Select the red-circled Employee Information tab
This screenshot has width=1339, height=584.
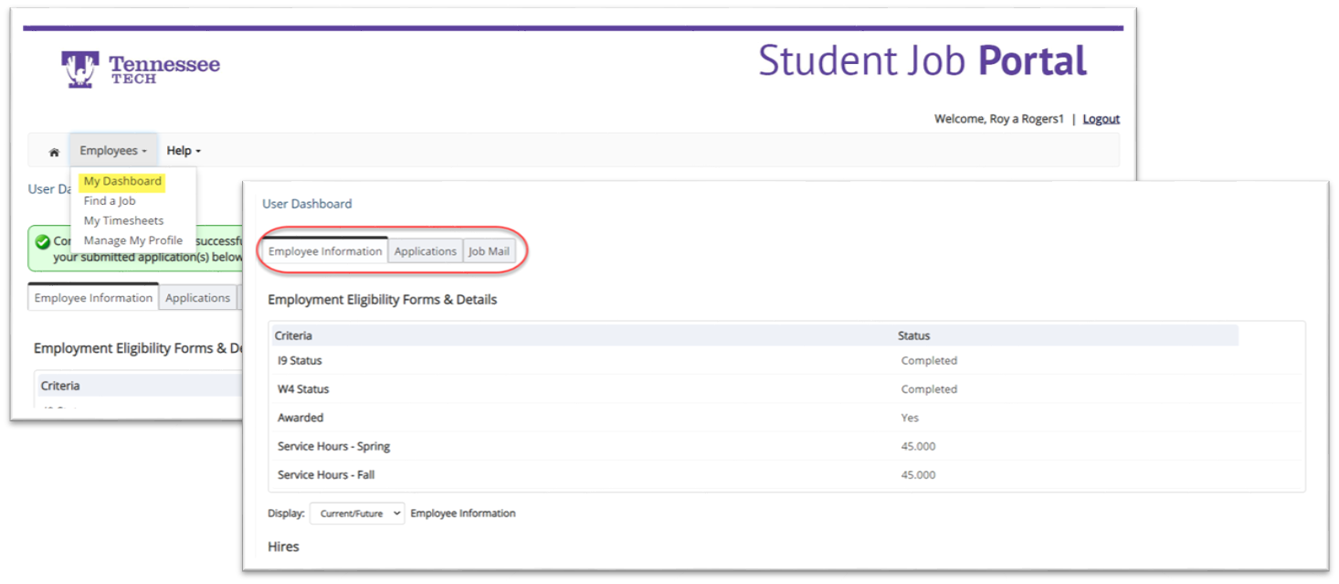click(325, 251)
